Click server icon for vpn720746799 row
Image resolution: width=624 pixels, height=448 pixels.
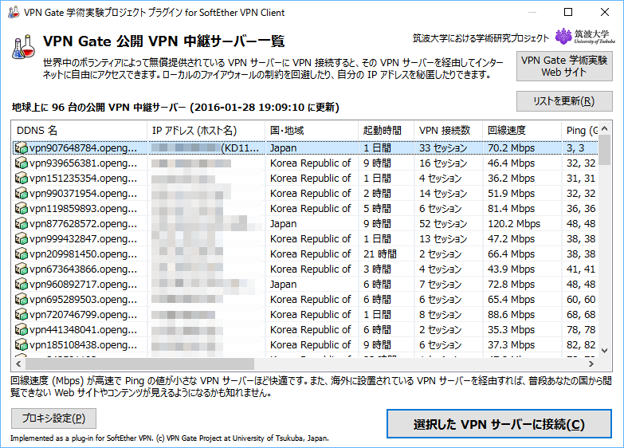pos(21,315)
